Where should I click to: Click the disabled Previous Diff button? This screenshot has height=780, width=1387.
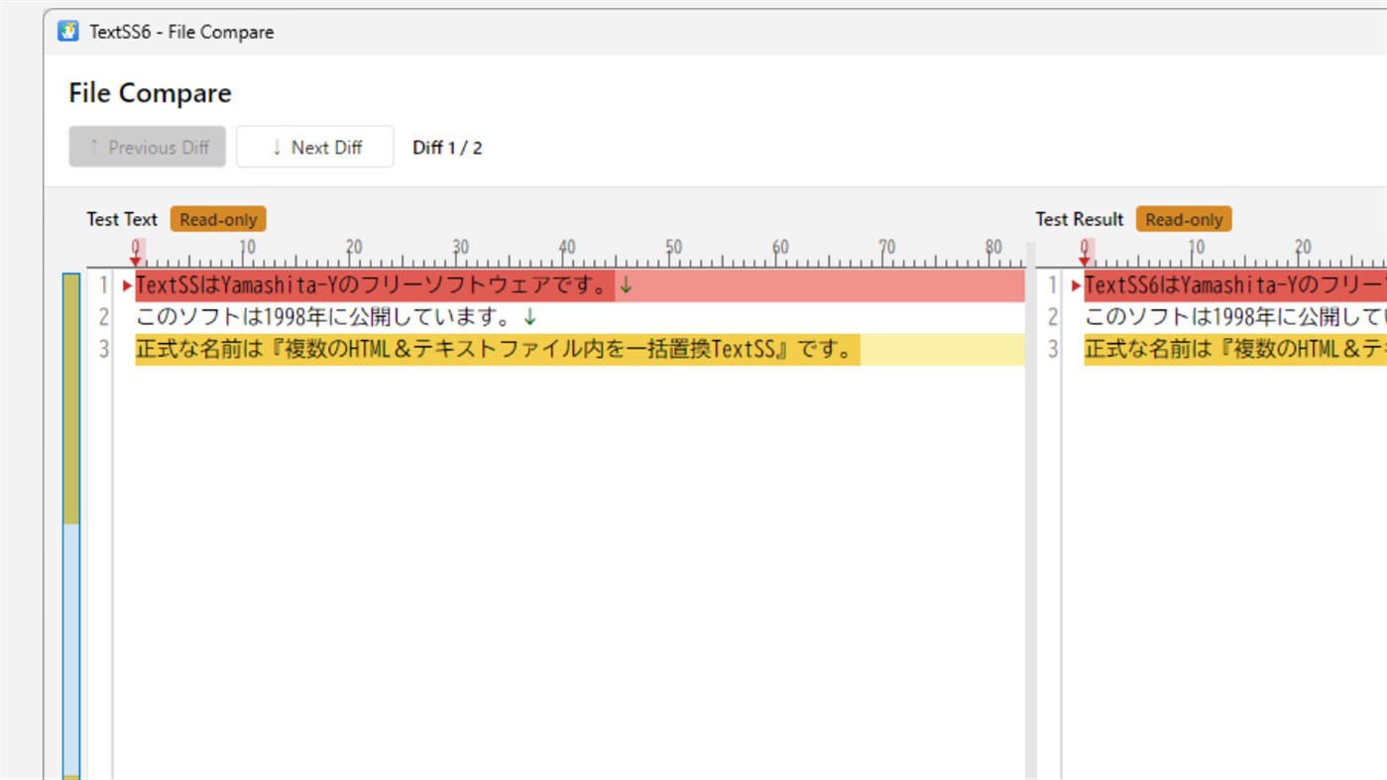pos(148,147)
